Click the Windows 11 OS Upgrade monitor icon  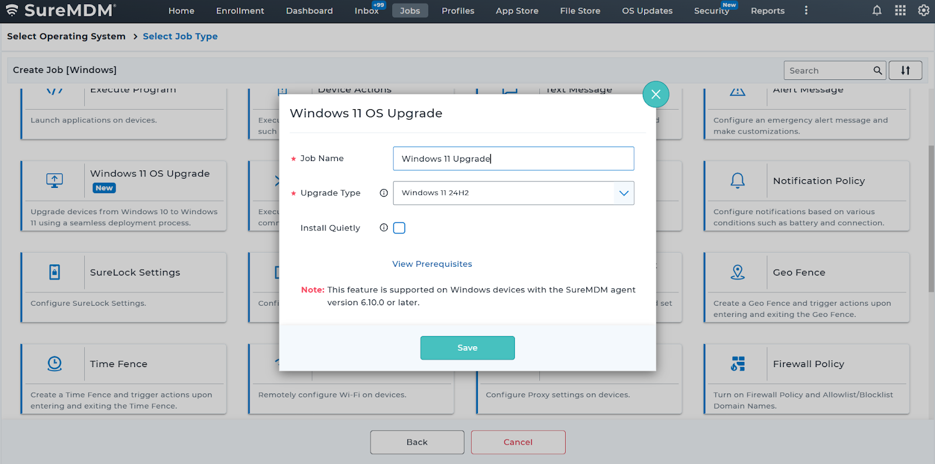click(x=54, y=180)
